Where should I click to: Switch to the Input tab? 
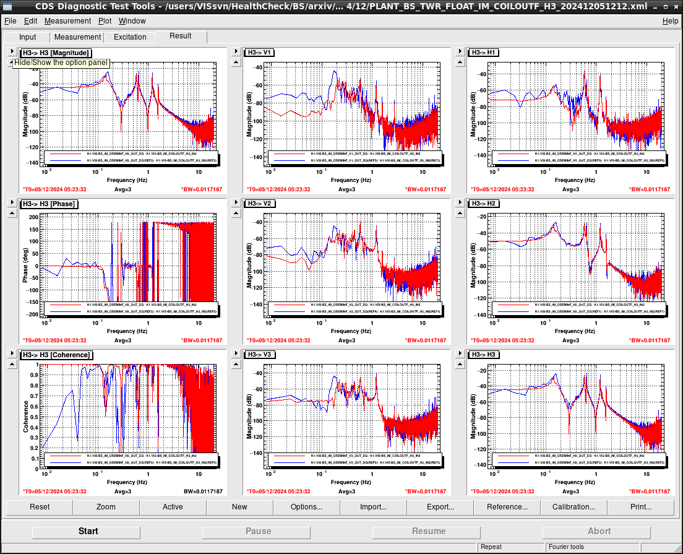point(27,37)
